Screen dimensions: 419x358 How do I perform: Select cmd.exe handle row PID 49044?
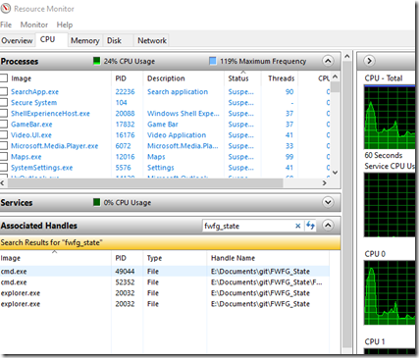pyautogui.click(x=165, y=272)
